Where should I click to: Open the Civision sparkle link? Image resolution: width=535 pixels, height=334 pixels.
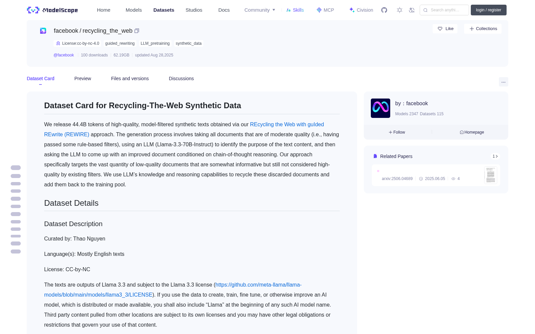tap(361, 10)
